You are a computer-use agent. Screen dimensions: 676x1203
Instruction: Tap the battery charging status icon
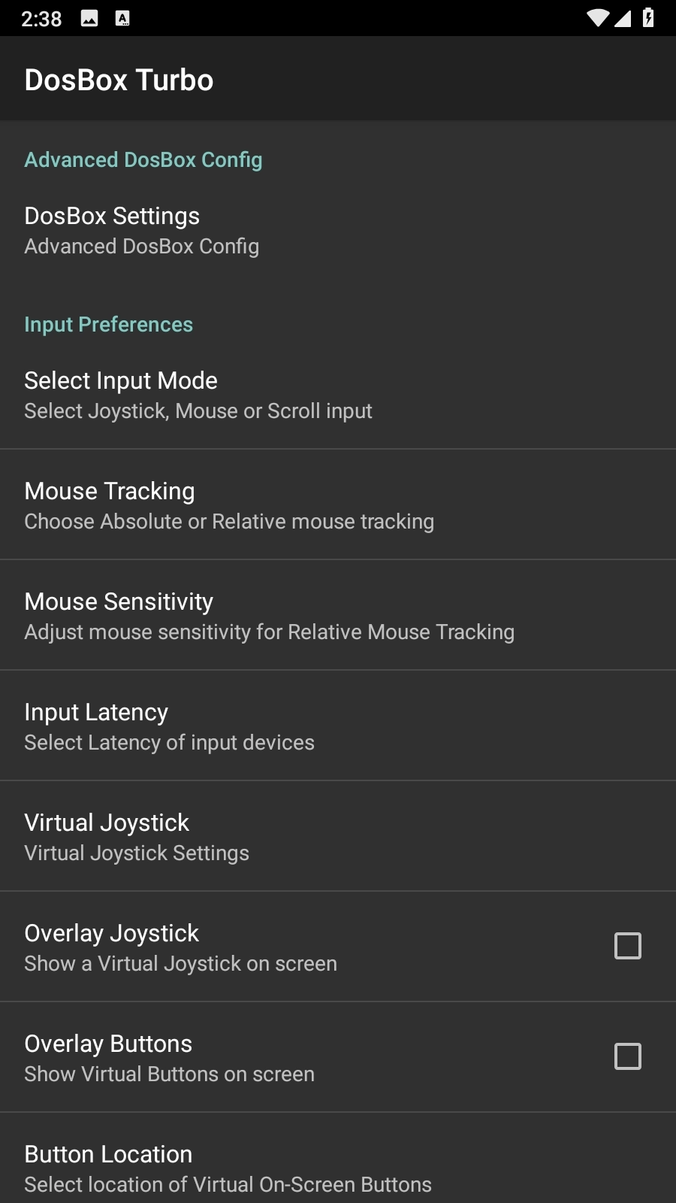648,18
